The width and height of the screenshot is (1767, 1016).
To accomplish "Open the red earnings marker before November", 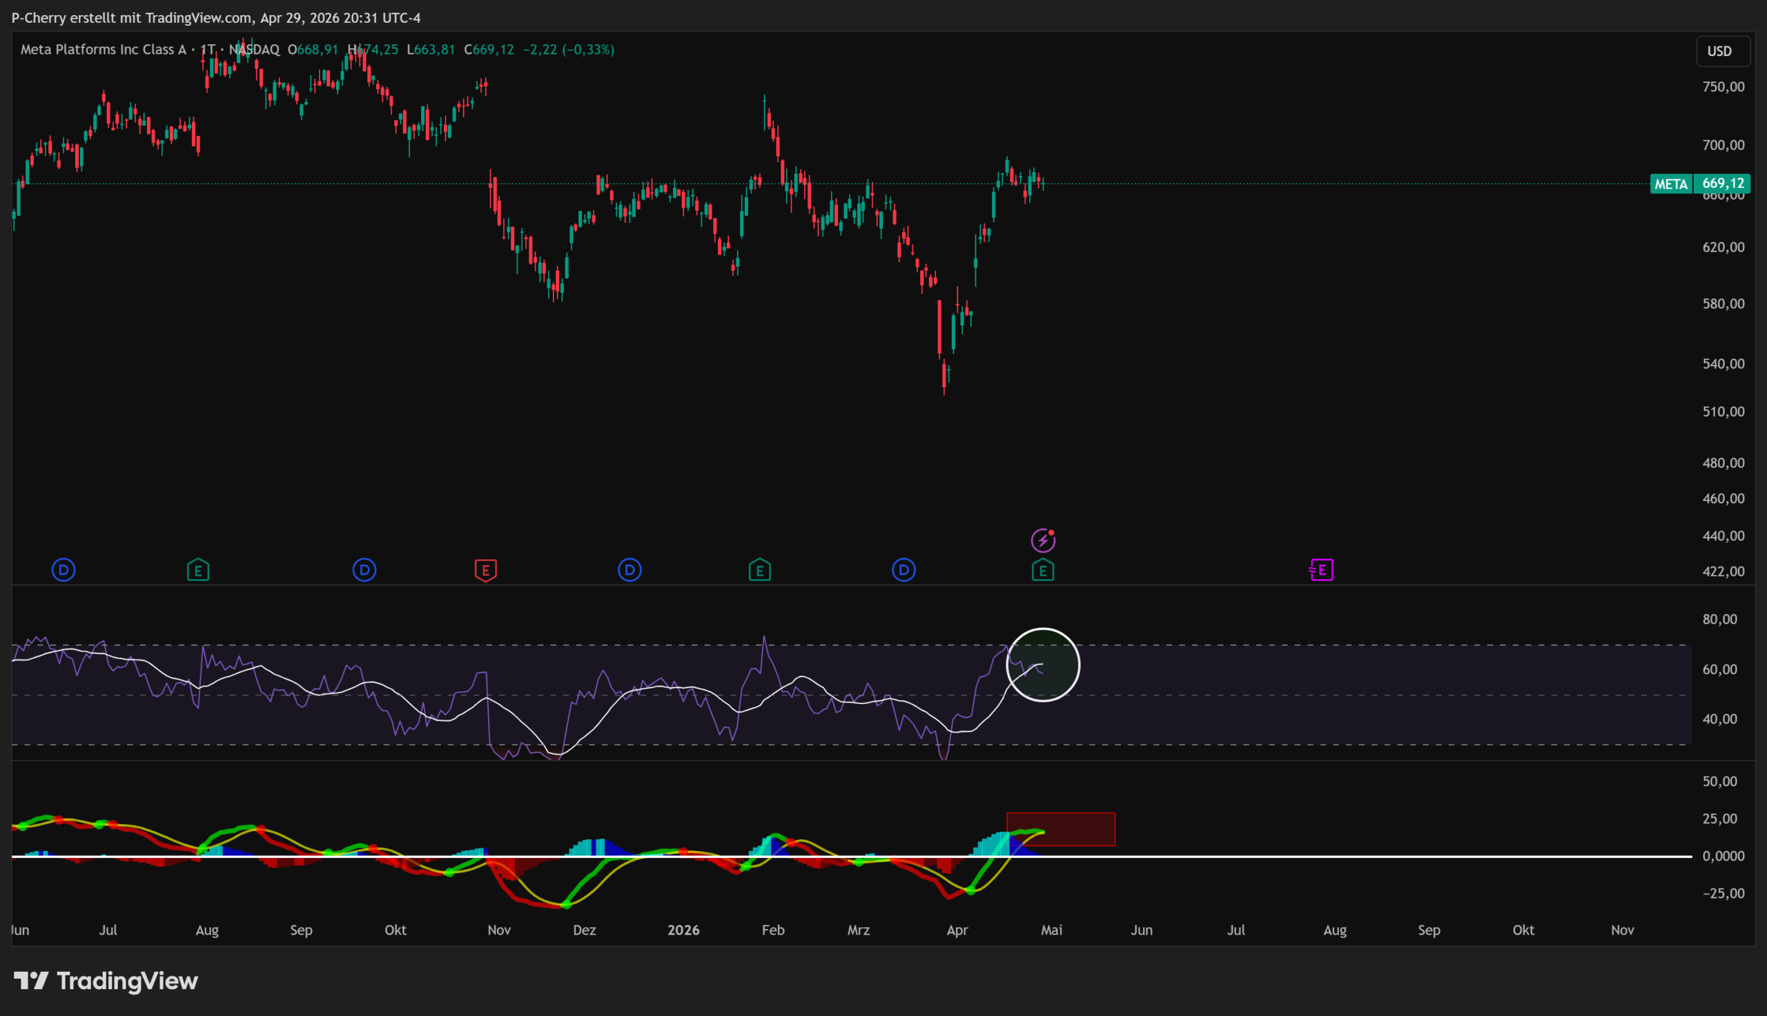I will pos(485,570).
